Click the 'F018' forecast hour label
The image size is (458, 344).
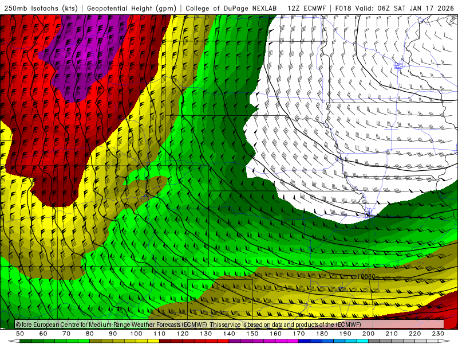pyautogui.click(x=343, y=8)
